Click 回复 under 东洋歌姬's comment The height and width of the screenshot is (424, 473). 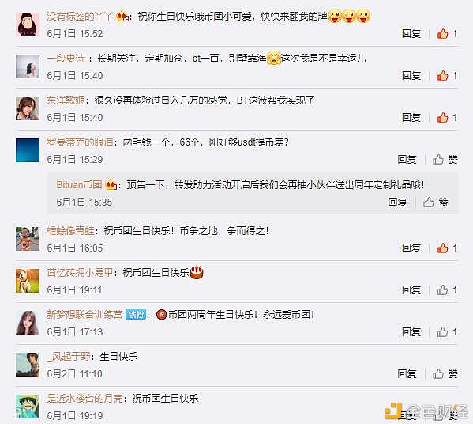[411, 118]
